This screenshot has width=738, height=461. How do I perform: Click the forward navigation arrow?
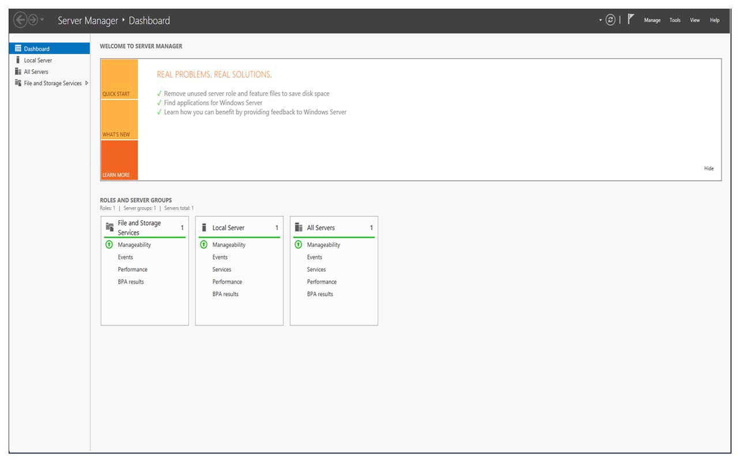[33, 20]
